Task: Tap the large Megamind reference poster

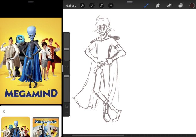Action: point(31,61)
